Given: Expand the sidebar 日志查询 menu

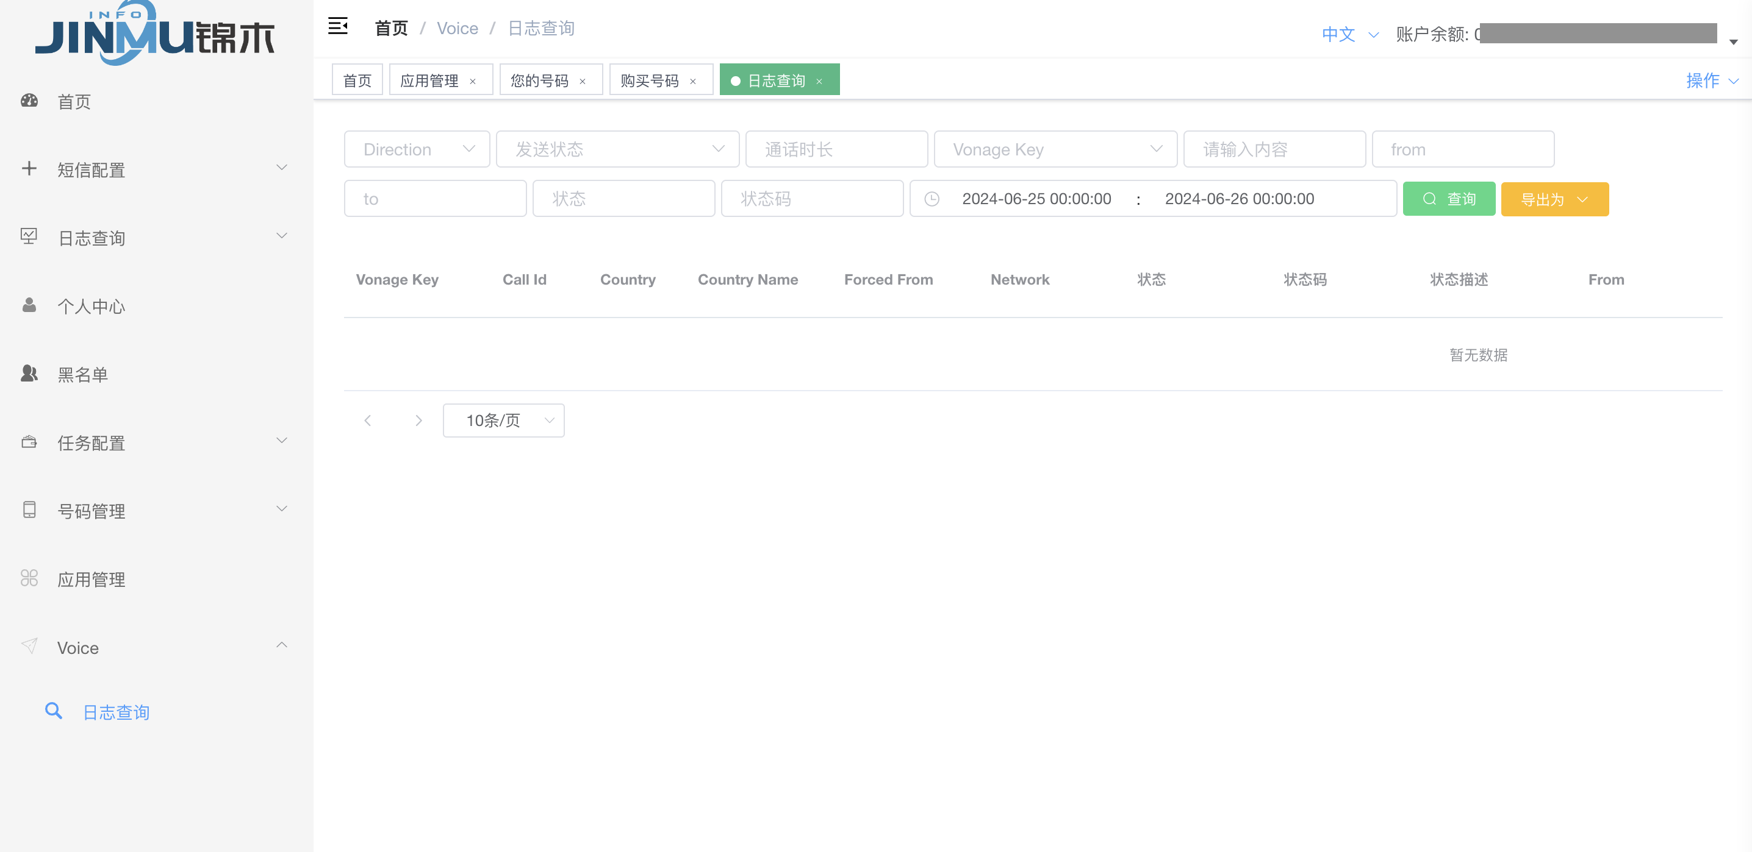Looking at the screenshot, I should 156,237.
